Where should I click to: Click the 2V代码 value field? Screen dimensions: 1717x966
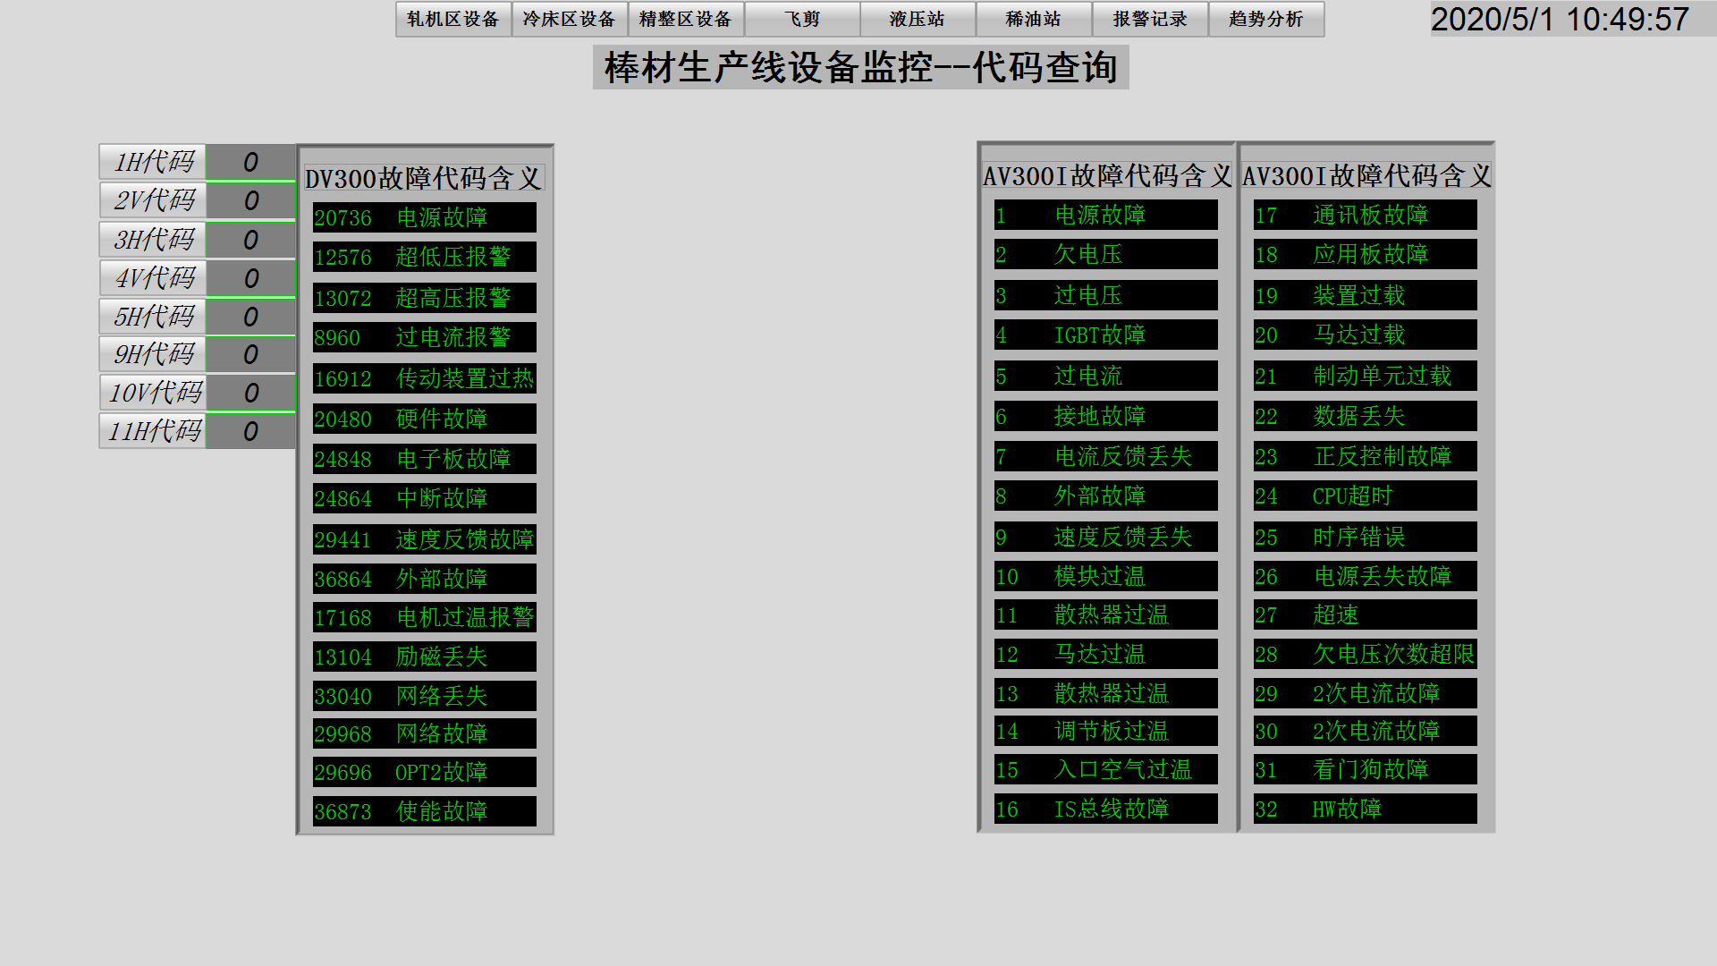[250, 200]
